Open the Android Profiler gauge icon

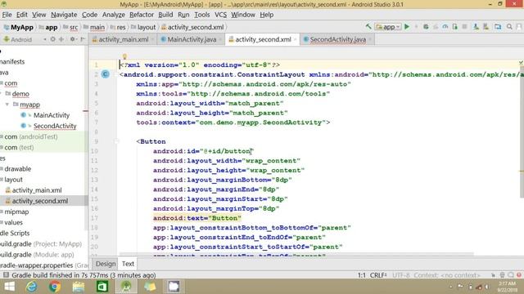445,27
